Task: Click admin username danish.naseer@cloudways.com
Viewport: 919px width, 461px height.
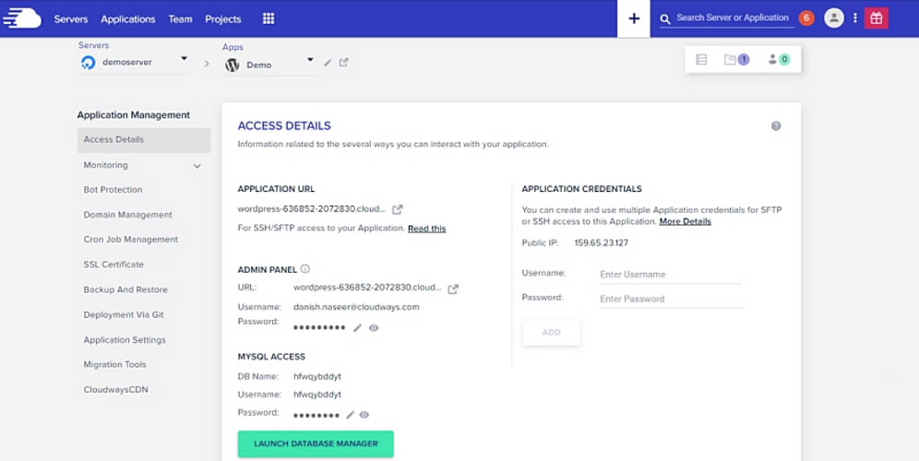Action: (x=356, y=307)
